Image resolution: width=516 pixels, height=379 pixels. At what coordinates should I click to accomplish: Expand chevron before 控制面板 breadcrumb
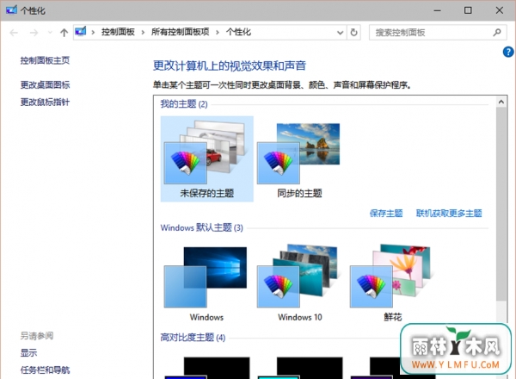point(93,32)
